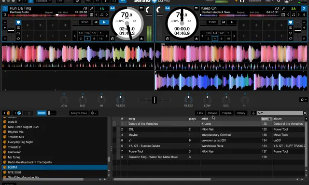Viewport: 309px width, 185px height.
Task: Open library gear settings dropdown
Action: 94,113
